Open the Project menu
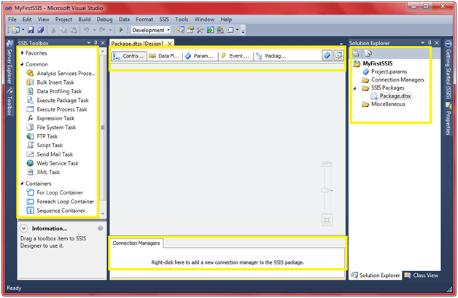458x298 pixels. [x=63, y=19]
